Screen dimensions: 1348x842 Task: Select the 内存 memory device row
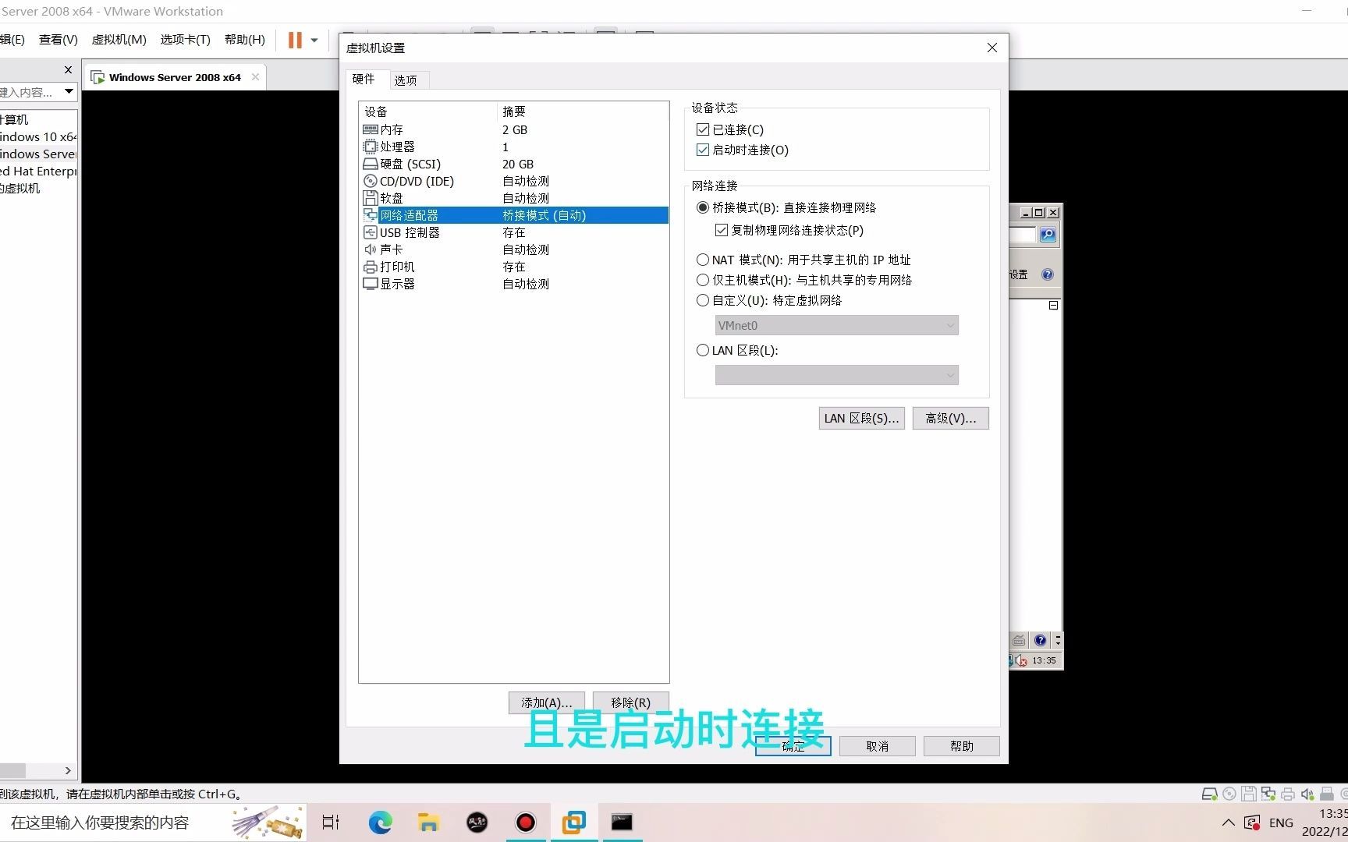513,129
